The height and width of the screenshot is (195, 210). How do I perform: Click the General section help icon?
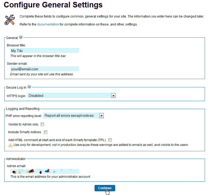coord(21,37)
